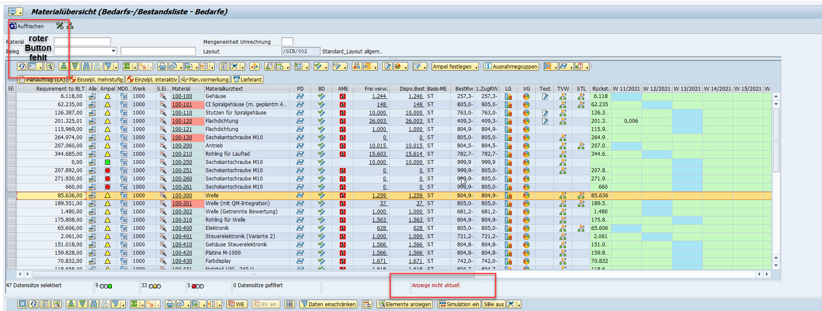Screen dimensions: 822x311
Task: Click the red traffic light for material 100-251
Action: click(x=108, y=170)
